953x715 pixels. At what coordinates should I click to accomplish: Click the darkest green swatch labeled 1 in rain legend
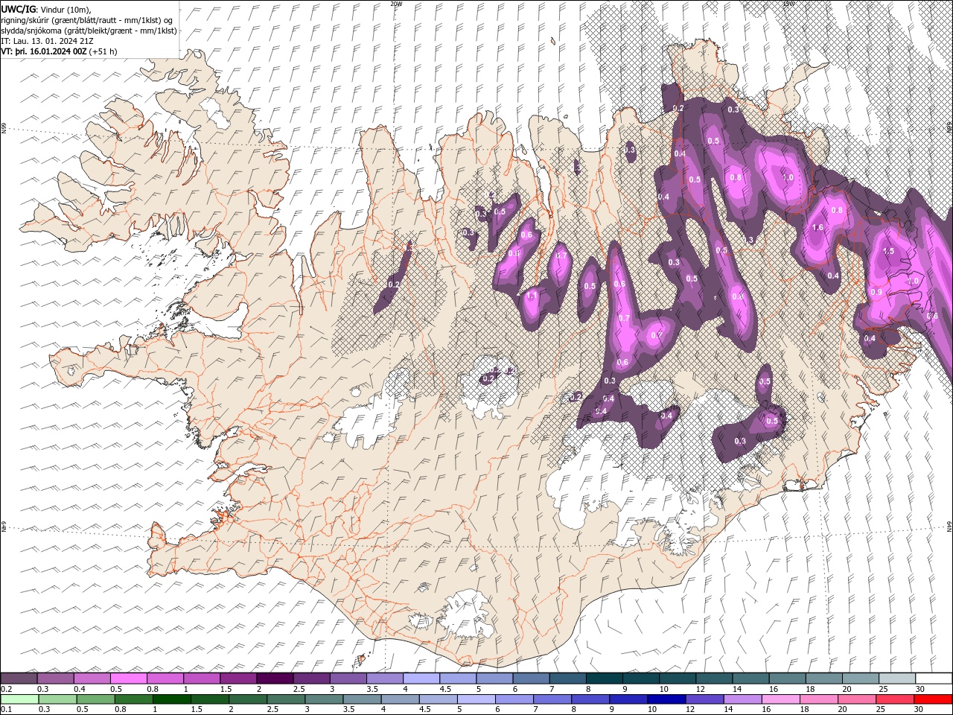[x=172, y=699]
